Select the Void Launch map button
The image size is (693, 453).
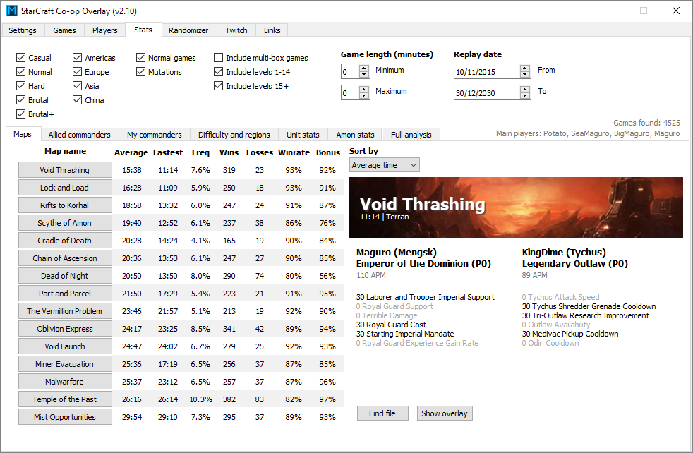(x=65, y=346)
